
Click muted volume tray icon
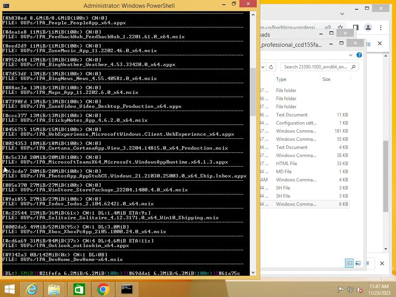coord(359,289)
